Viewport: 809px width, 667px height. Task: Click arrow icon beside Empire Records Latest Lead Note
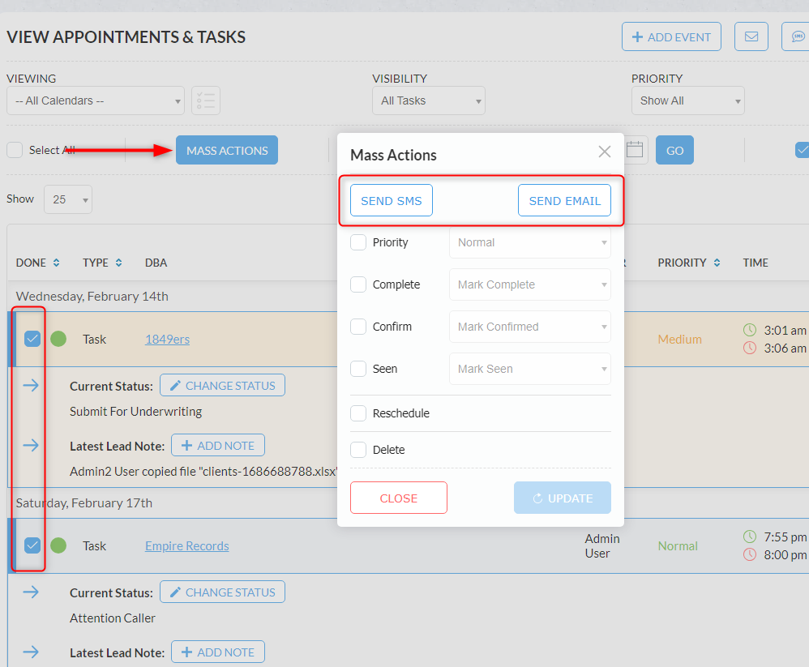coord(31,652)
